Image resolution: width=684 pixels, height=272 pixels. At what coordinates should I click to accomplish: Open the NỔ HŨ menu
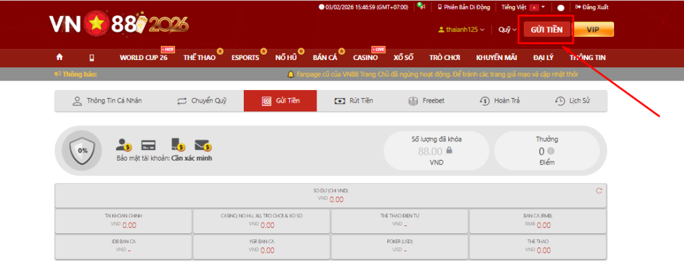pyautogui.click(x=286, y=57)
